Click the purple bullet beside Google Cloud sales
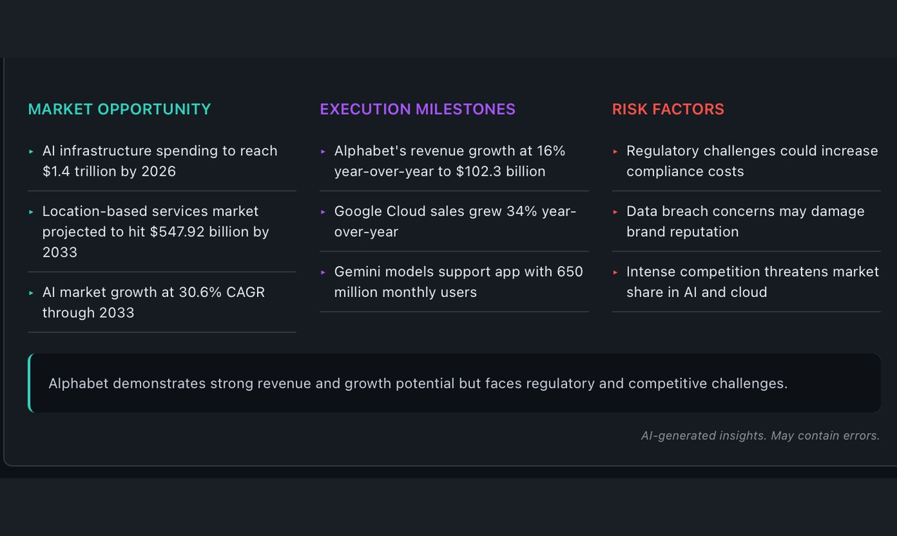The image size is (897, 536). click(323, 212)
